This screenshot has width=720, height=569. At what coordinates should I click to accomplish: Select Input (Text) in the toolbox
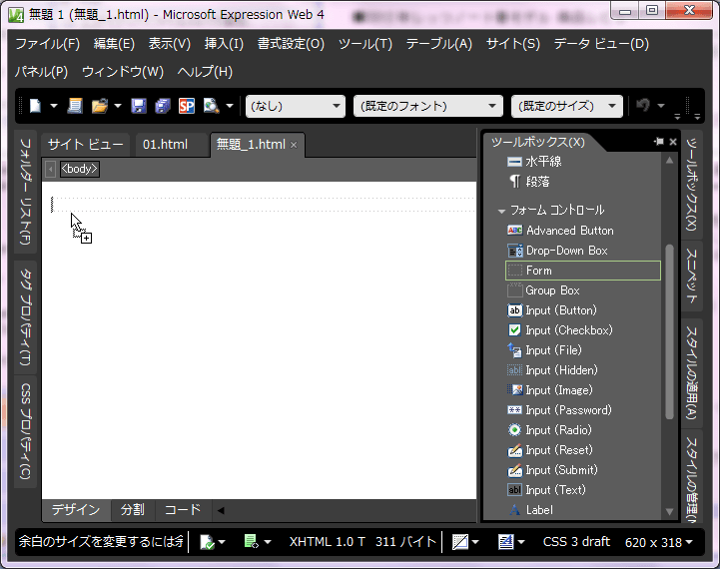[x=583, y=490]
